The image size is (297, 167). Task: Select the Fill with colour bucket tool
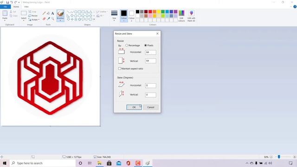coord(48,13)
